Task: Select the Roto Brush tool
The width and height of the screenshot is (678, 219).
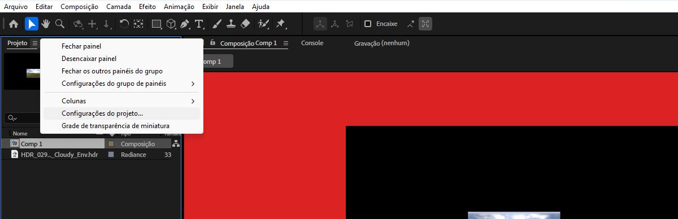Action: coord(263,24)
